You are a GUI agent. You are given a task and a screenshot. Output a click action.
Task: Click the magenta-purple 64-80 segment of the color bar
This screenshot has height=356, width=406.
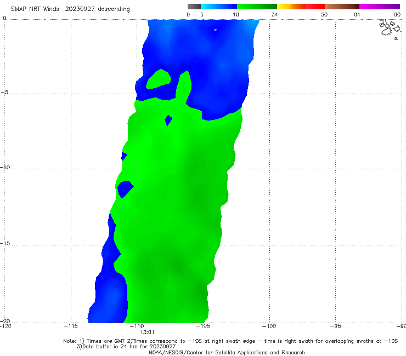380,7
